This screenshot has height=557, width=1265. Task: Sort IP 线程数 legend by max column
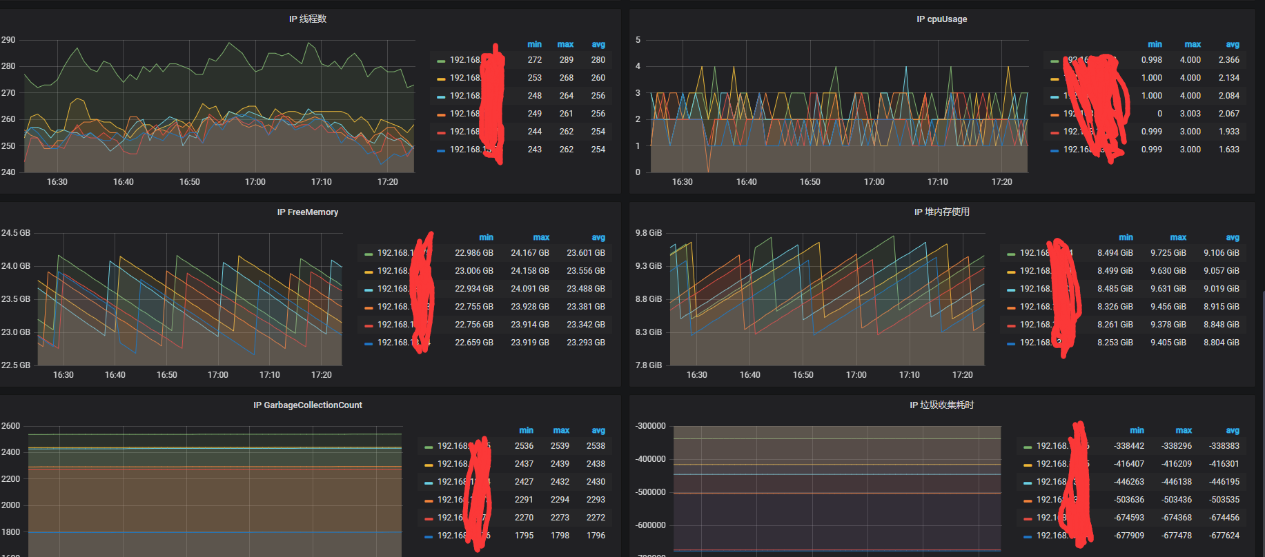[565, 44]
